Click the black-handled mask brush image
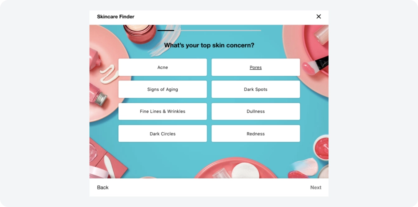 [x=315, y=65]
